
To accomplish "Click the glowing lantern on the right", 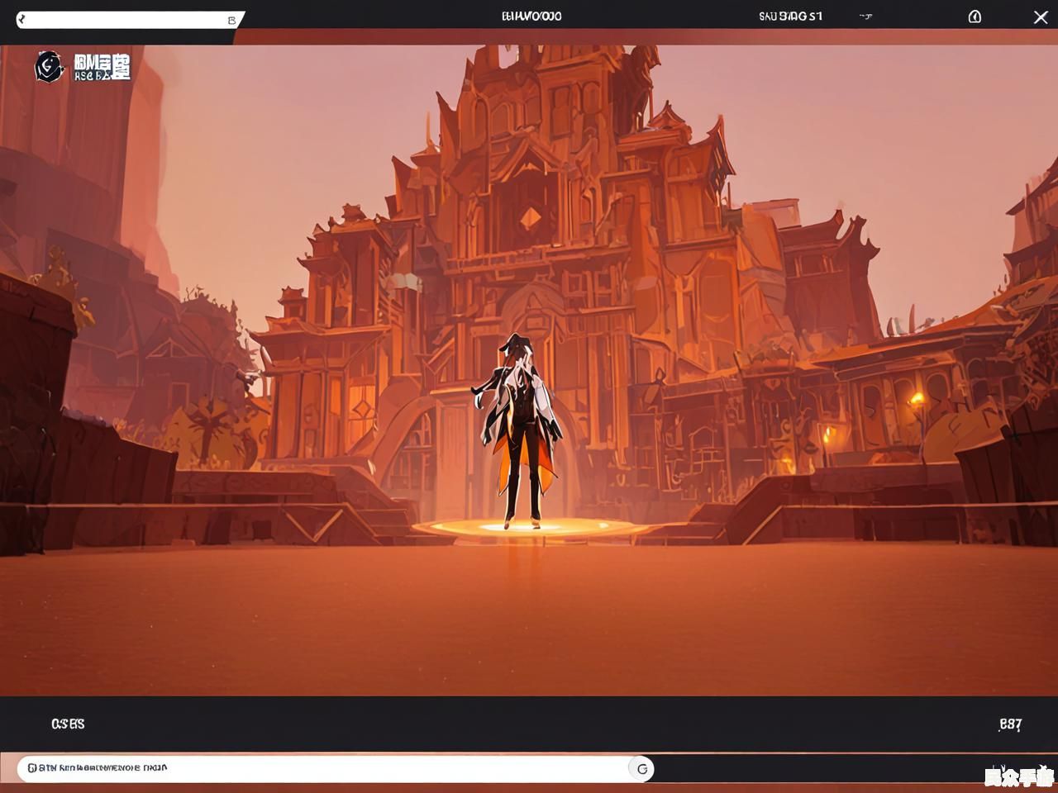I will 916,401.
